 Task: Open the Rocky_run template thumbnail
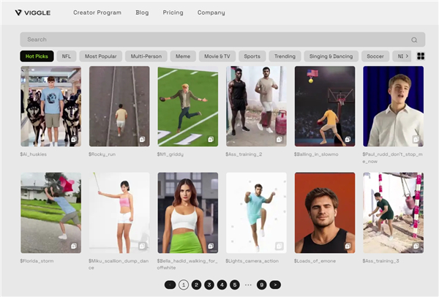click(119, 106)
